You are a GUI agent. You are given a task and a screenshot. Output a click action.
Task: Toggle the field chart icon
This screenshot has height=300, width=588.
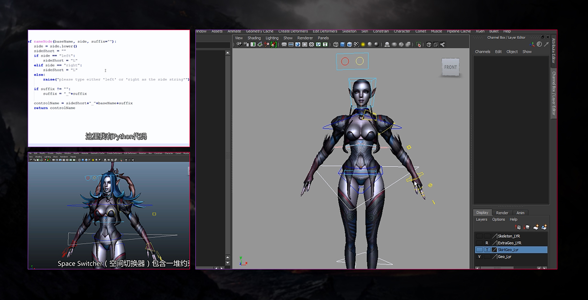pyautogui.click(x=311, y=45)
